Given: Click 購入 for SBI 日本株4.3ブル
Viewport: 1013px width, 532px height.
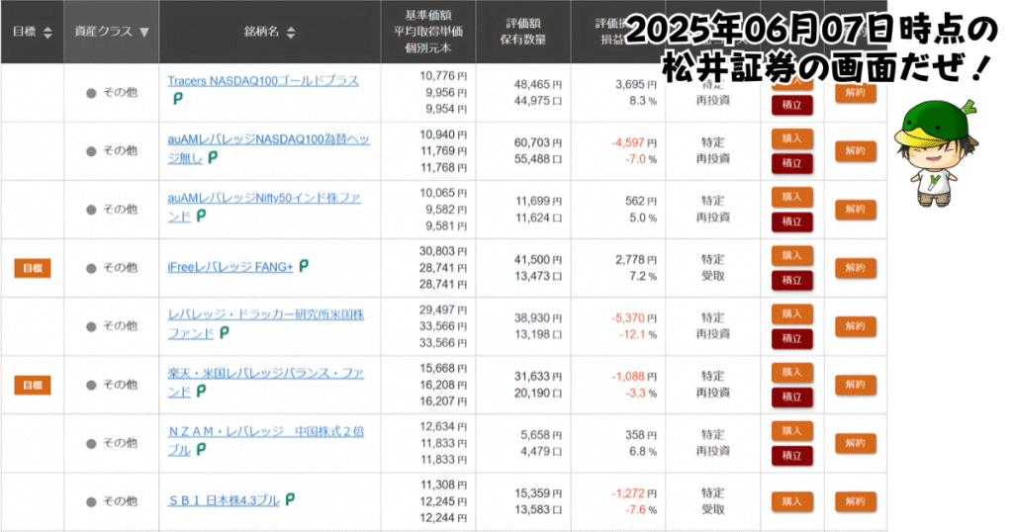Looking at the screenshot, I should [x=792, y=501].
